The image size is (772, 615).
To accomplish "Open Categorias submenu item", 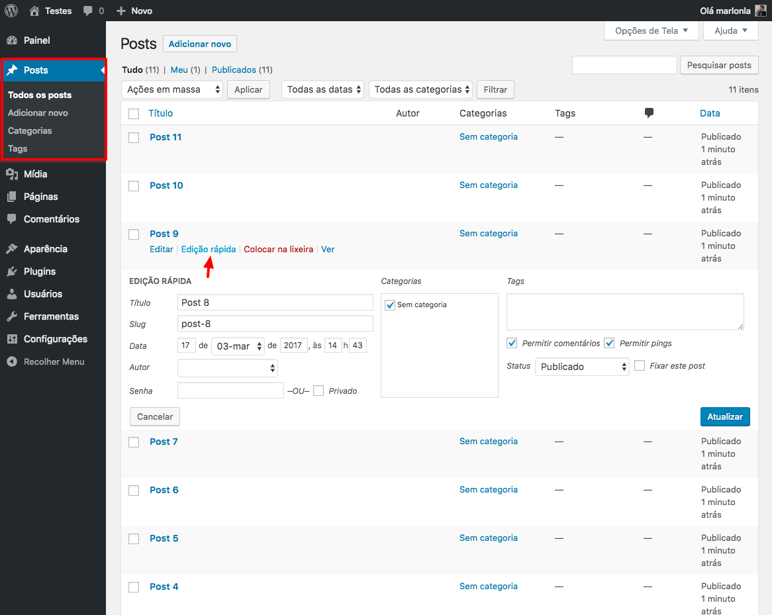I will (x=30, y=130).
